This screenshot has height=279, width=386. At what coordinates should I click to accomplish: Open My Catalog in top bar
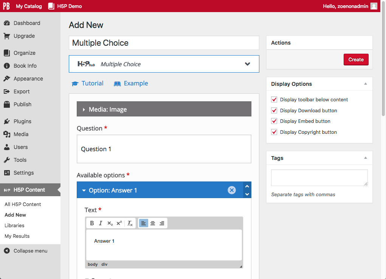pyautogui.click(x=29, y=6)
